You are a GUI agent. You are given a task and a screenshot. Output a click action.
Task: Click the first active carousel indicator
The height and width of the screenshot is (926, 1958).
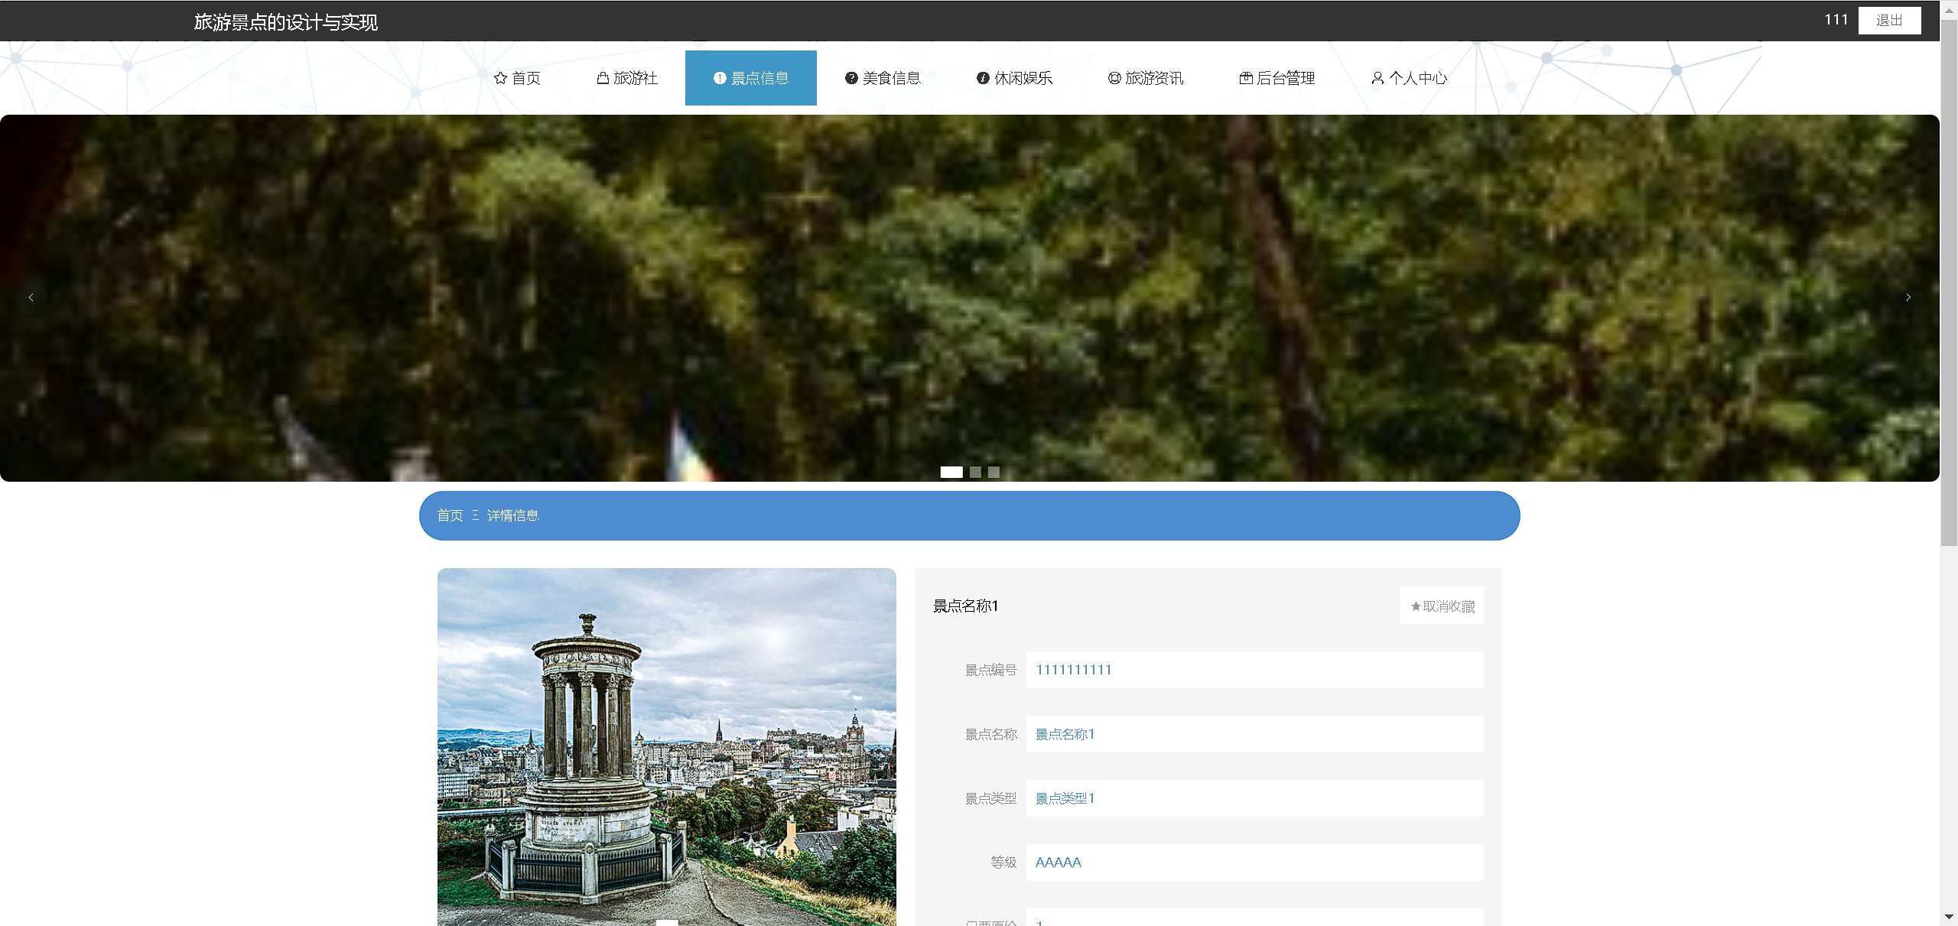[951, 472]
